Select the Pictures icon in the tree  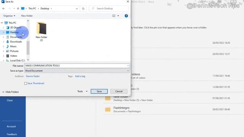tap(8, 51)
